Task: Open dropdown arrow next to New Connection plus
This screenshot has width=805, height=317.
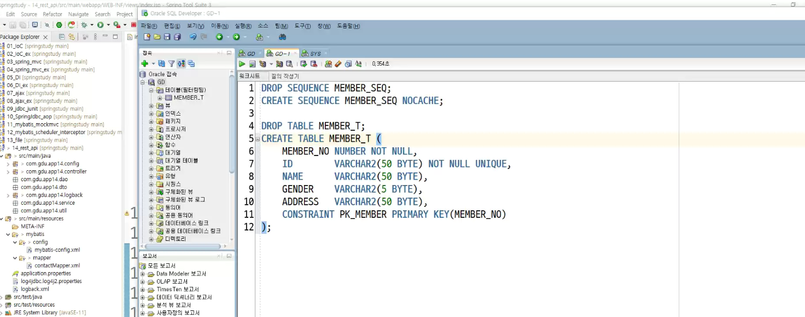Action: coord(153,64)
